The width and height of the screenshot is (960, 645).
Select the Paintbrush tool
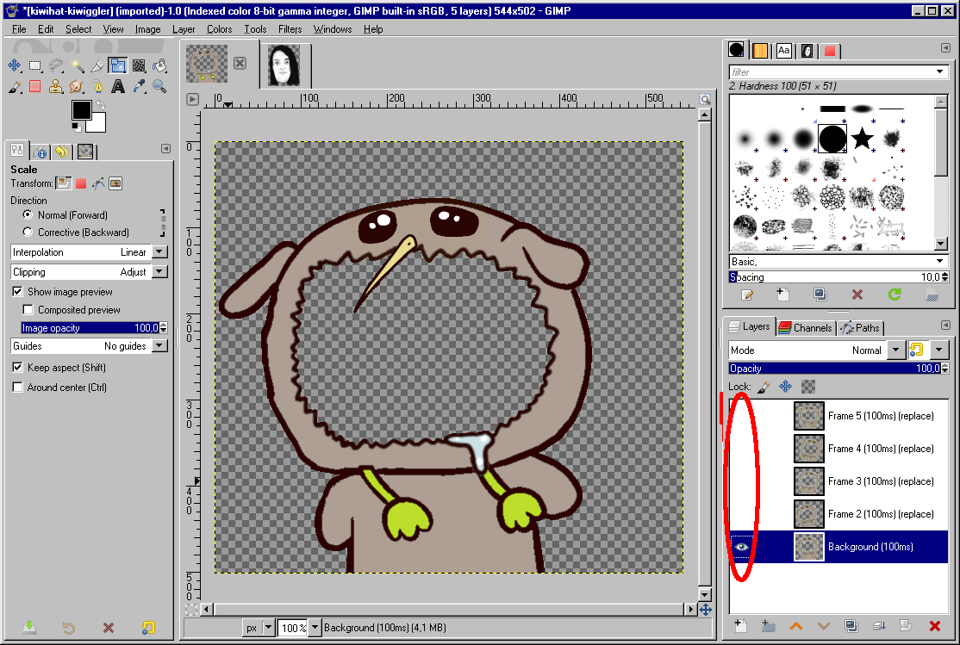pos(14,86)
